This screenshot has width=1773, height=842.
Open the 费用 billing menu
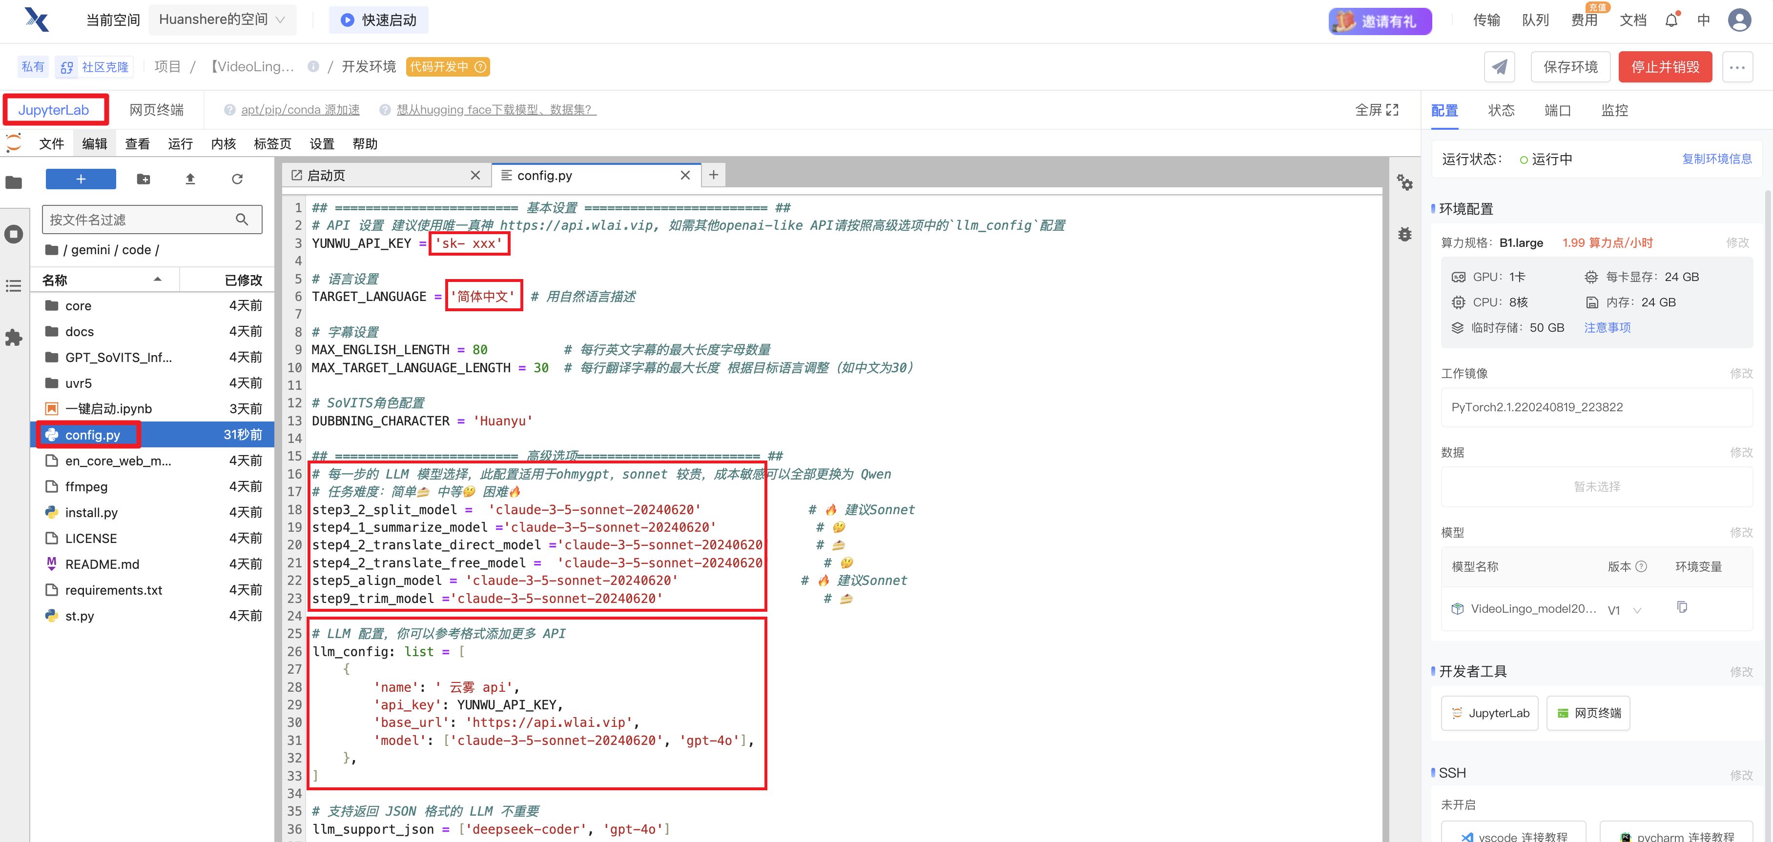pyautogui.click(x=1584, y=20)
